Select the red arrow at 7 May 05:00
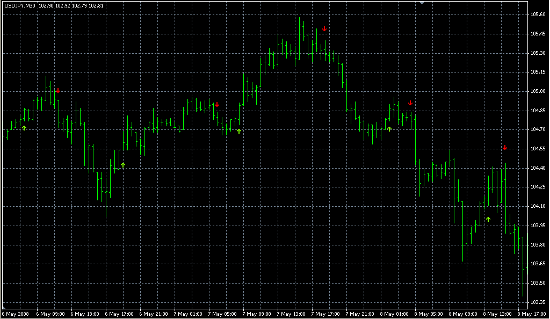550x319 pixels. (217, 104)
